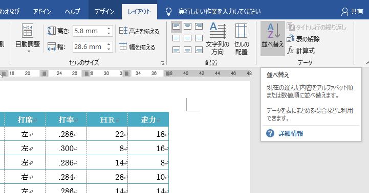Click the cell with .288
Viewport: 369px width, 193px height.
coord(66,134)
